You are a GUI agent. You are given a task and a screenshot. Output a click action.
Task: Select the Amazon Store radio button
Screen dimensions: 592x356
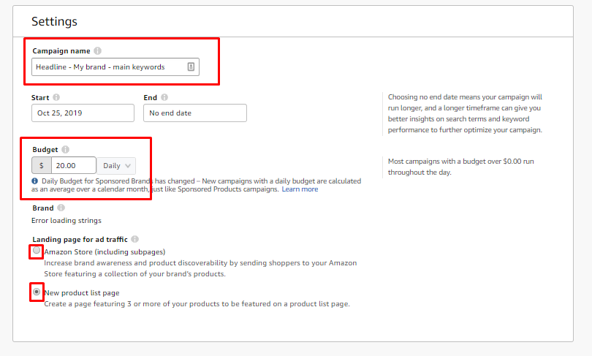(37, 250)
